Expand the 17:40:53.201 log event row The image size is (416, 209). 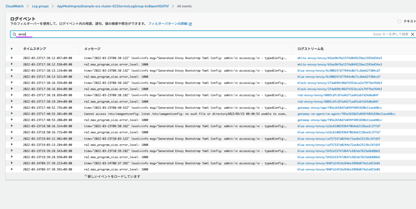point(12,113)
